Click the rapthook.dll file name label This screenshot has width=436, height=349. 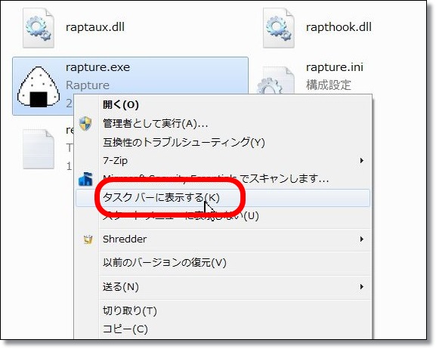(x=339, y=27)
